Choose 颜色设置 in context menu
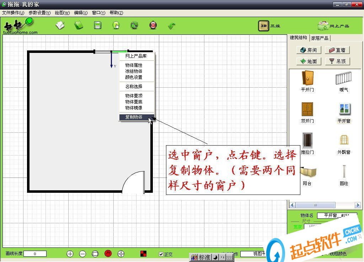364x262 pixels. click(x=136, y=77)
